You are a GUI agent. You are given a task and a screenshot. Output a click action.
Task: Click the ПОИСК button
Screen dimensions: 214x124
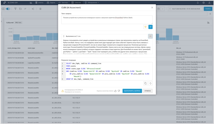point(208,9)
